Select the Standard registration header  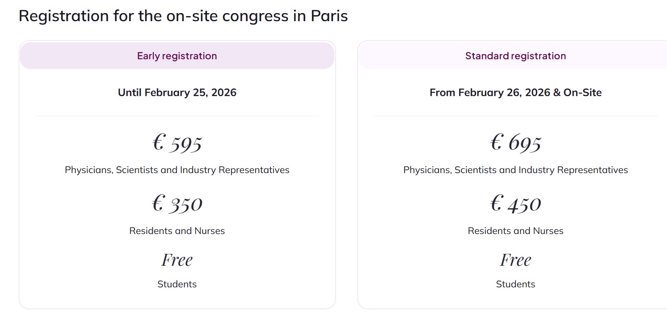515,56
